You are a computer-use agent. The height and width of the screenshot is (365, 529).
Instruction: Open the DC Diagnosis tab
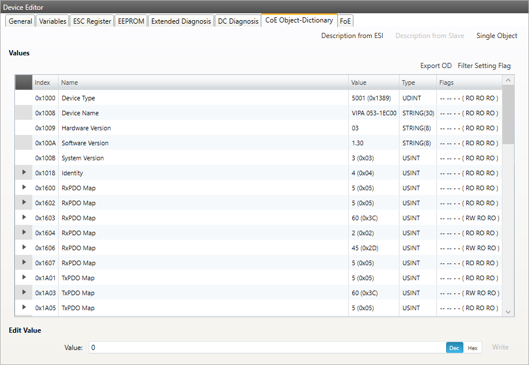(x=238, y=21)
